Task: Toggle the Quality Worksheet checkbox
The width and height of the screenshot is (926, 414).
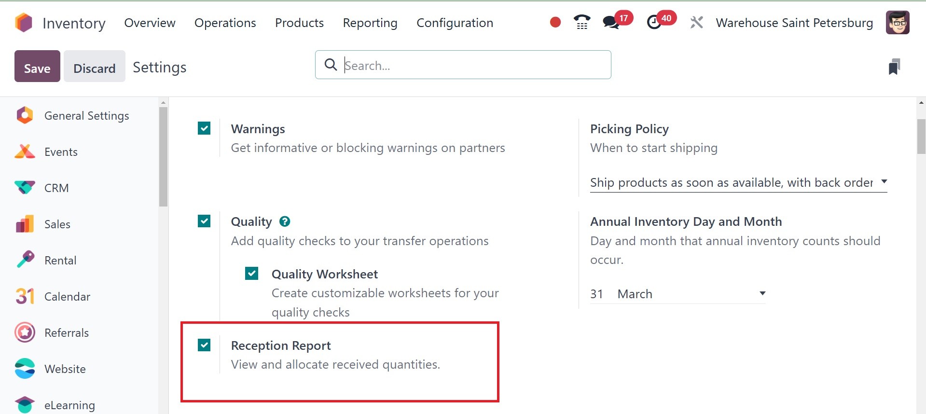Action: (x=251, y=274)
